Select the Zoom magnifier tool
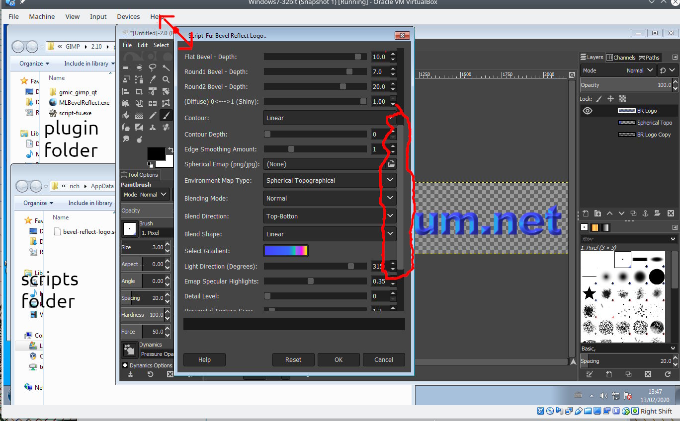680x421 pixels. coord(166,79)
